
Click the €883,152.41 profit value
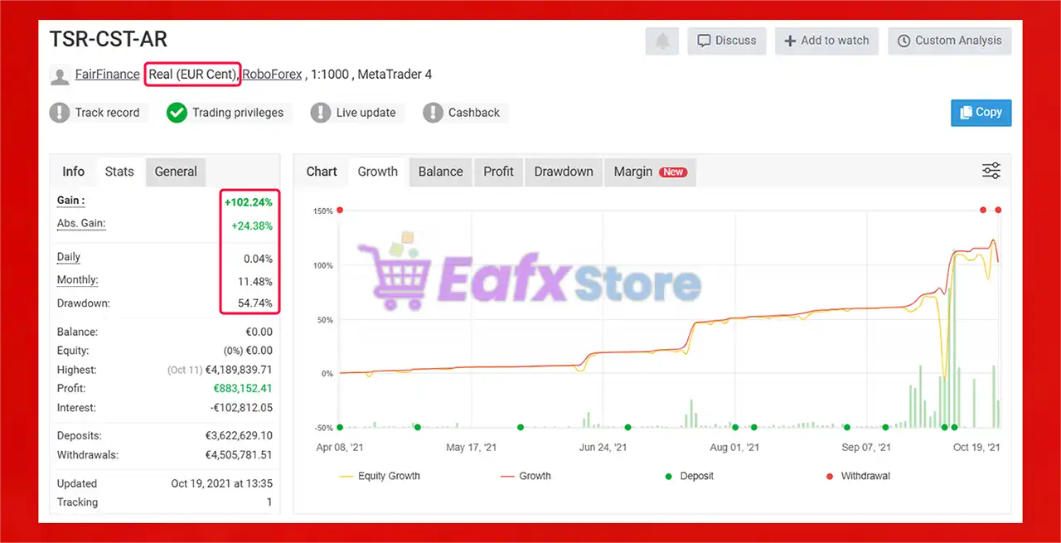(243, 388)
